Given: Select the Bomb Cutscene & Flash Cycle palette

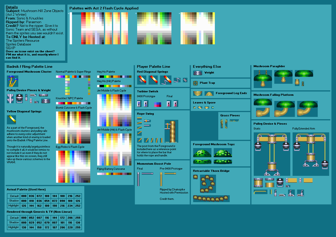Looking at the screenshot, I should [x=73, y=128].
